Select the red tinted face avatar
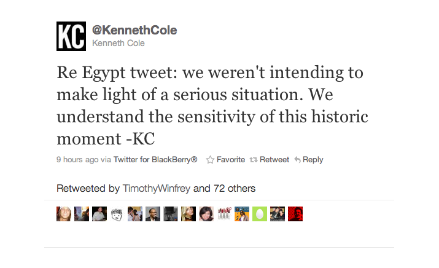 coord(295,214)
